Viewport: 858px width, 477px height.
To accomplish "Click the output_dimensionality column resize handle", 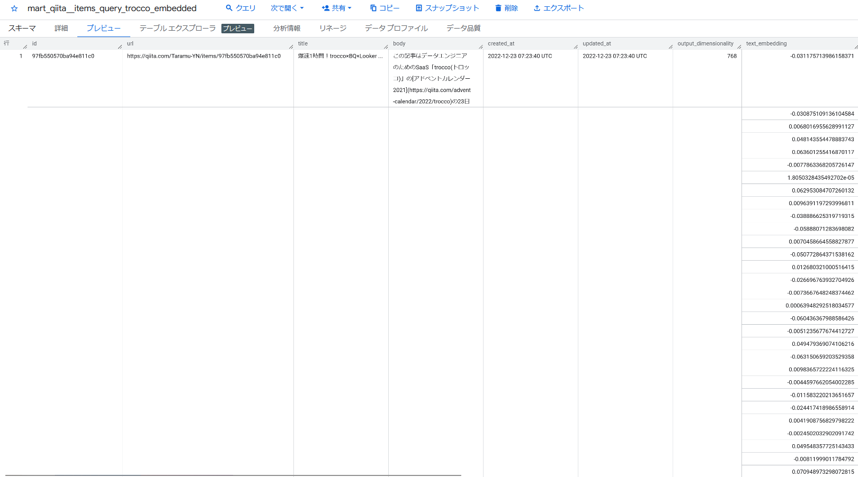I will pyautogui.click(x=739, y=47).
